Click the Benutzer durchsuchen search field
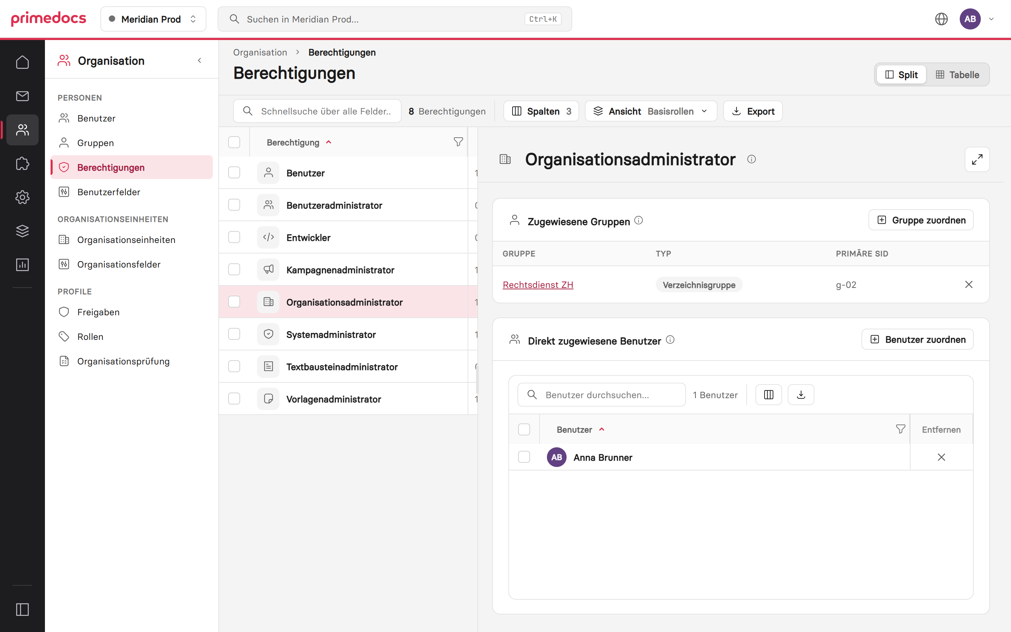 [x=601, y=395]
